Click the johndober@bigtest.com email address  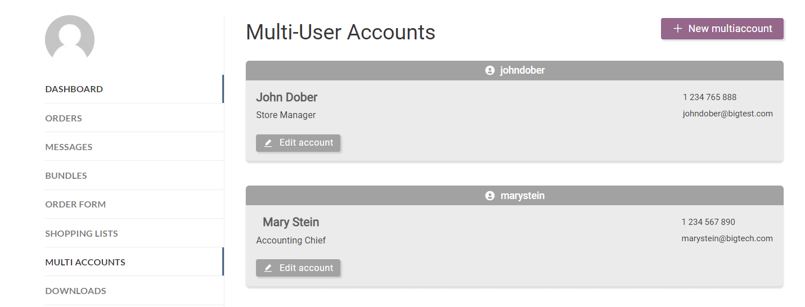click(x=727, y=114)
